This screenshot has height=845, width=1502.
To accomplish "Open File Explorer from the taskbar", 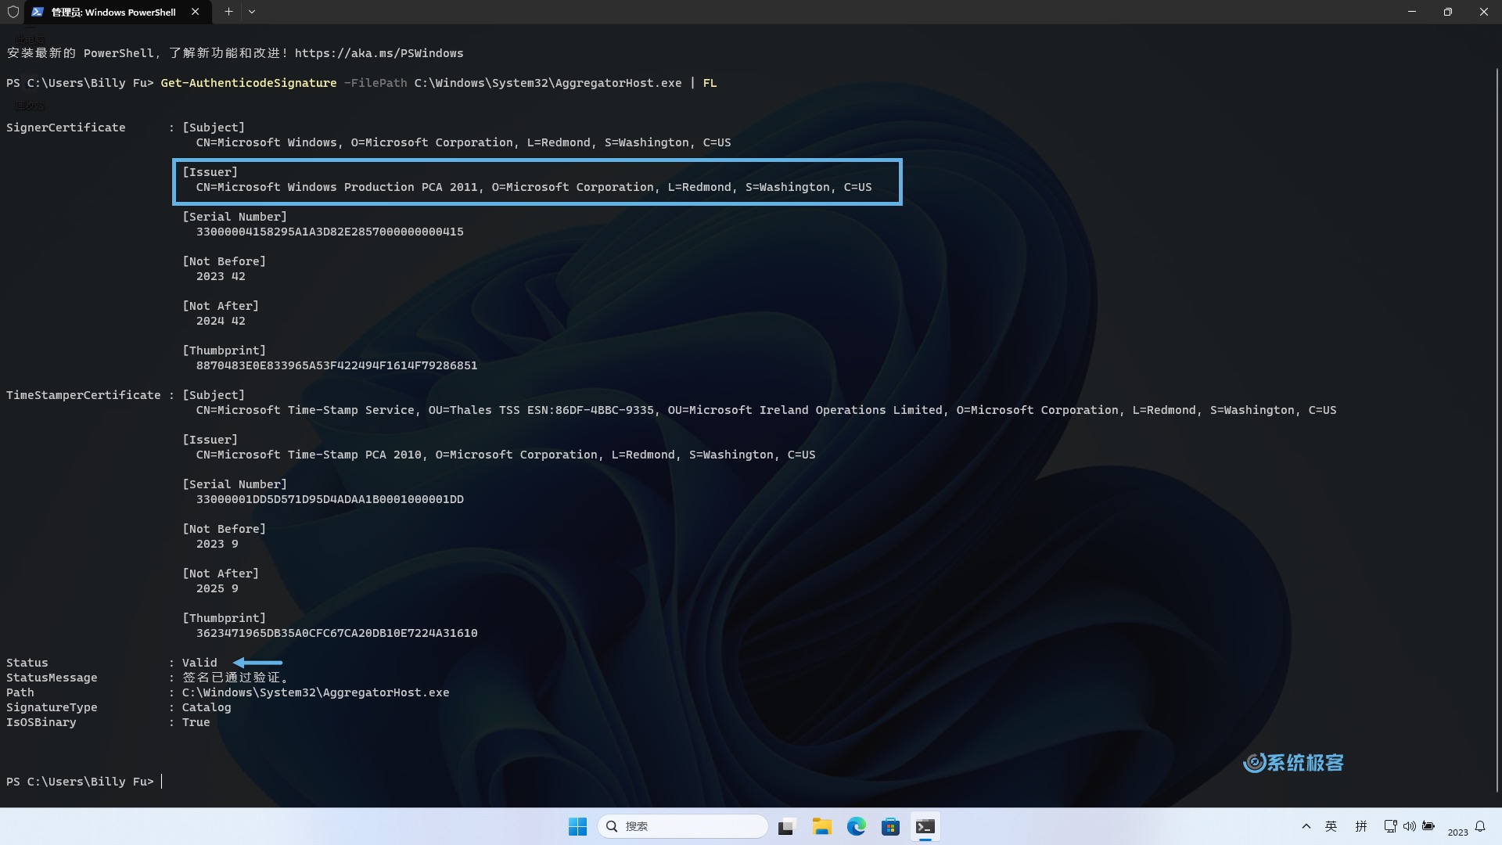I will pyautogui.click(x=821, y=826).
